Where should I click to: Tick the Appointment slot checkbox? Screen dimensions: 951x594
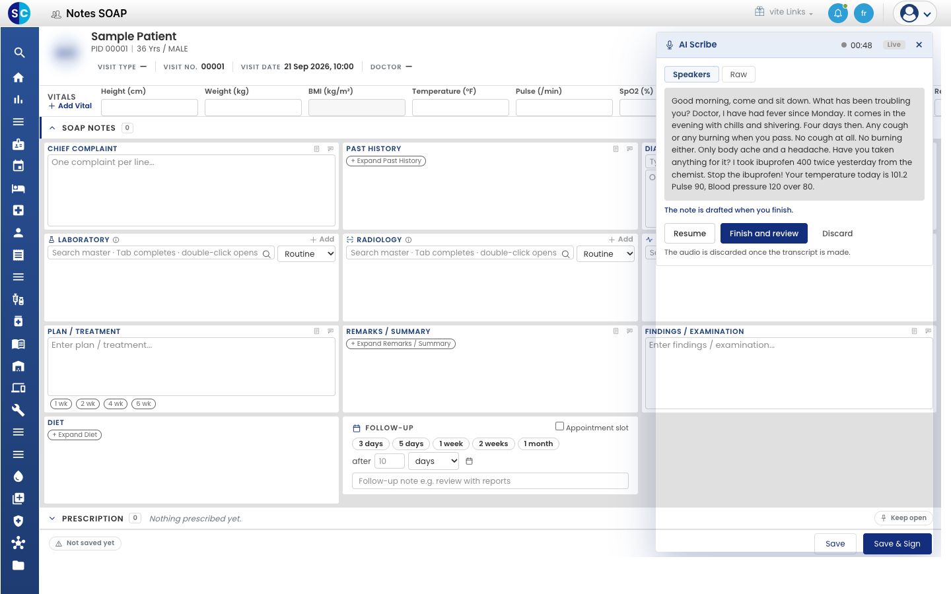tap(559, 426)
